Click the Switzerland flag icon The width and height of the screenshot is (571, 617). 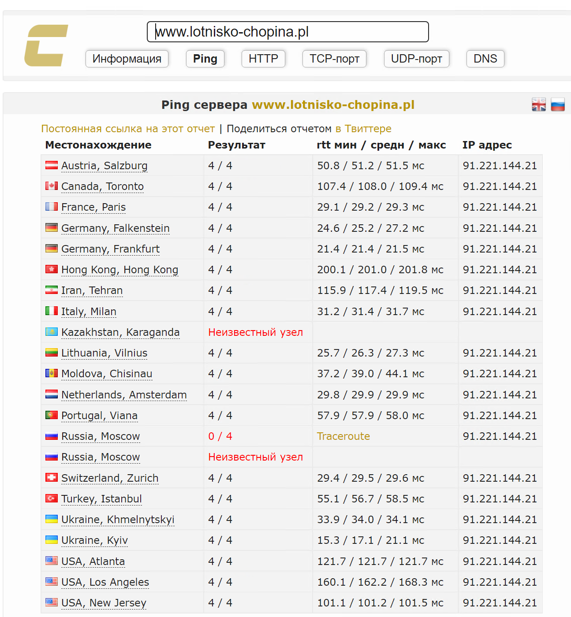tap(52, 478)
